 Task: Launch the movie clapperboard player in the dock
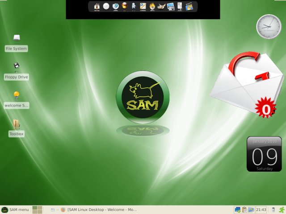[x=189, y=7]
